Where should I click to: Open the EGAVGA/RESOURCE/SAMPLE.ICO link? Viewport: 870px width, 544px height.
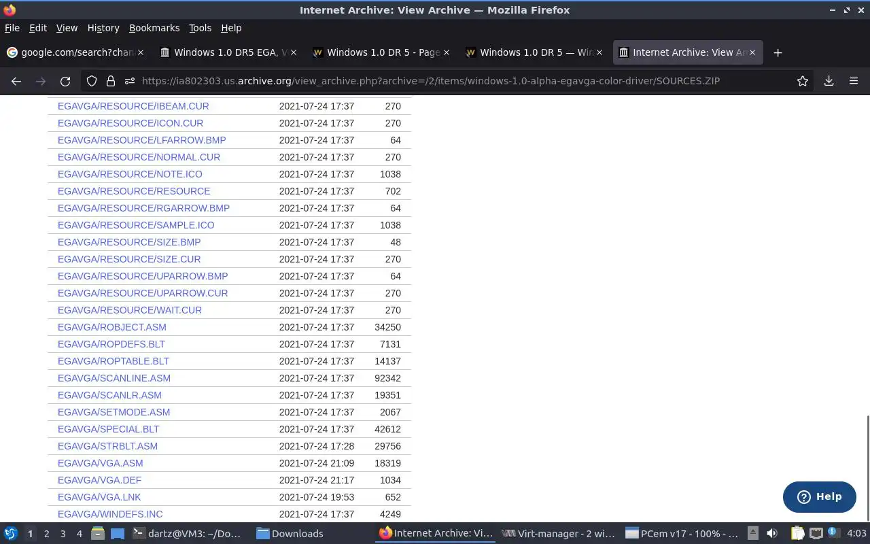(x=136, y=225)
